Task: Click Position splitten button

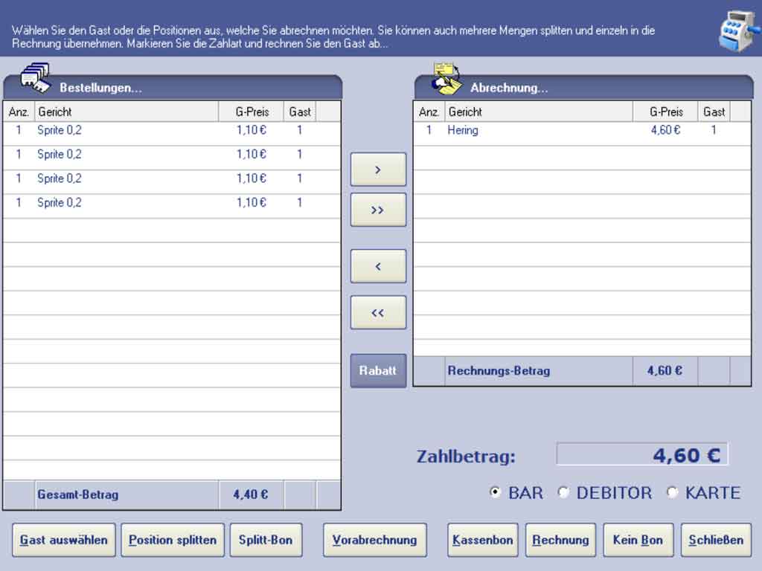Action: click(x=173, y=540)
